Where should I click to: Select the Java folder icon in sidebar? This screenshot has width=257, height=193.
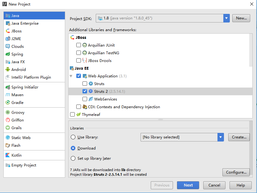pos(8,16)
